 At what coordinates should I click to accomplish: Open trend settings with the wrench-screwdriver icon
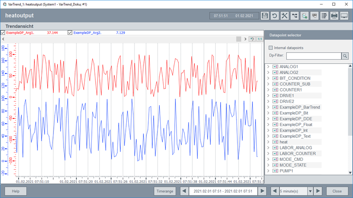pos(285,16)
